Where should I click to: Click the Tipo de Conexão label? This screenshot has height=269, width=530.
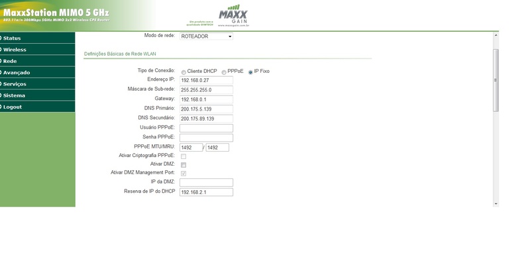pyautogui.click(x=156, y=70)
